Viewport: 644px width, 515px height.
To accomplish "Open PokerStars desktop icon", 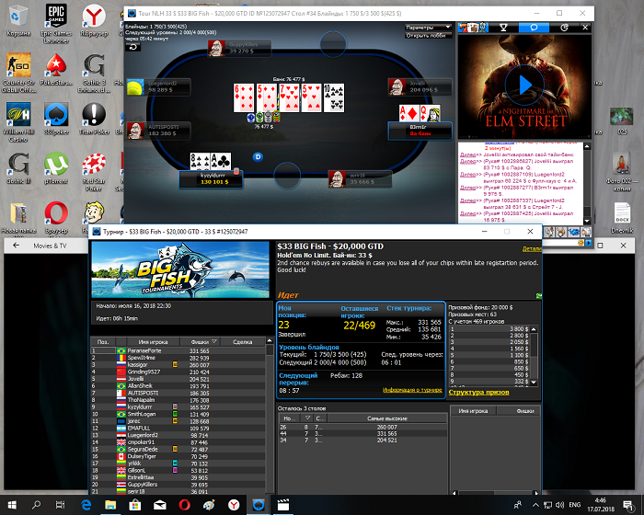I will (56, 70).
